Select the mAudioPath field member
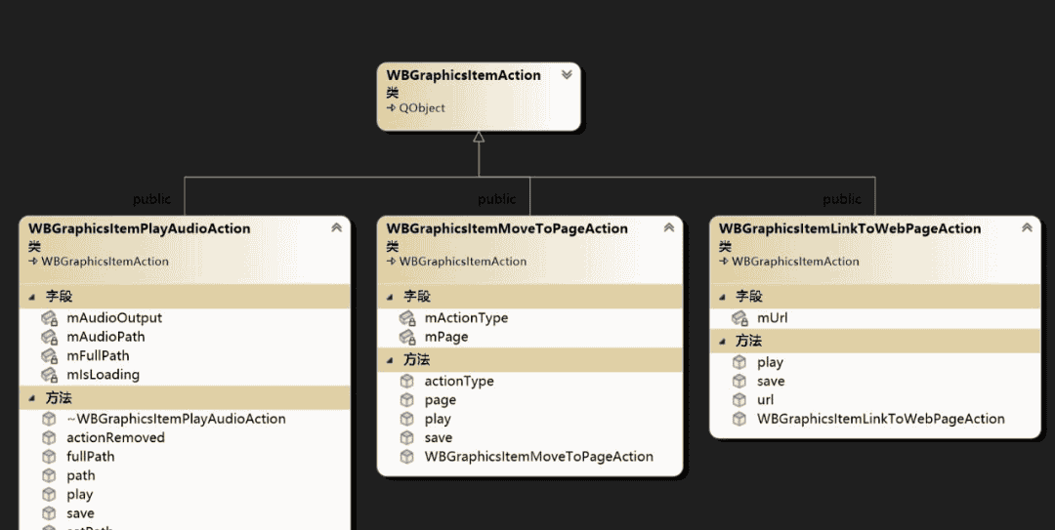Viewport: 1055px width, 530px height. tap(105, 337)
